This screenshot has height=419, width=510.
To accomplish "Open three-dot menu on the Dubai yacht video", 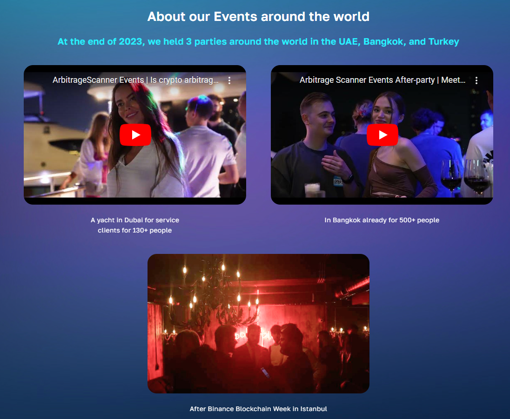I will 229,80.
